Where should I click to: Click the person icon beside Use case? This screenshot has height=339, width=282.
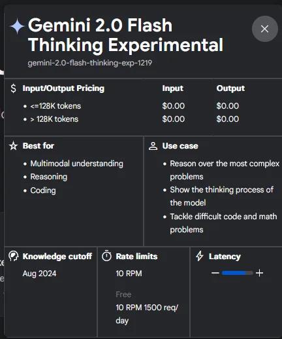[153, 146]
